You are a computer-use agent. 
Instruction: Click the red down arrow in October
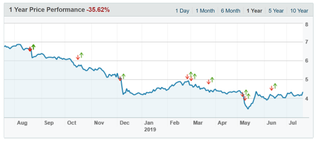[78, 57]
